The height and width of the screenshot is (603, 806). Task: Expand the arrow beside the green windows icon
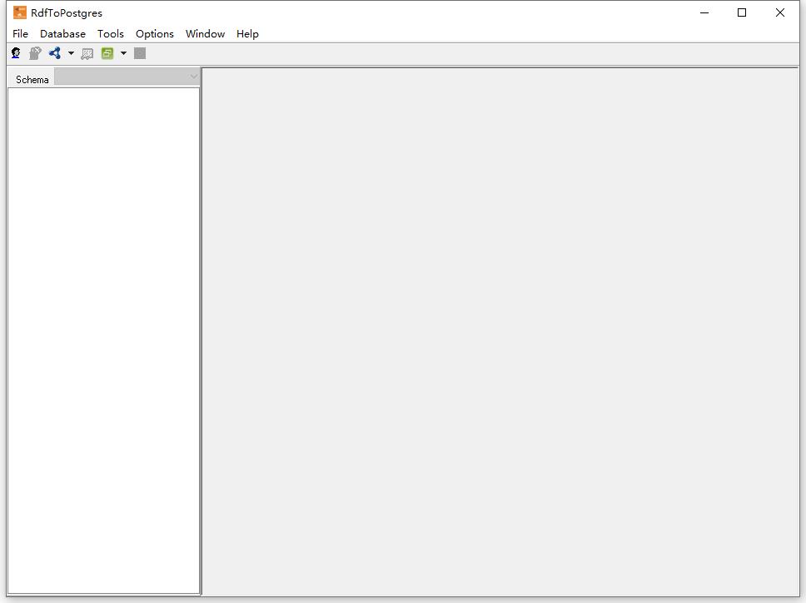(x=123, y=53)
